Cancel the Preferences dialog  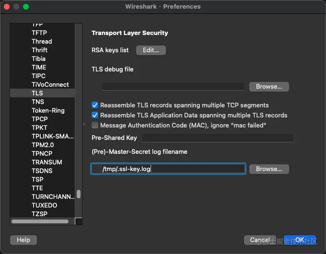(260, 240)
